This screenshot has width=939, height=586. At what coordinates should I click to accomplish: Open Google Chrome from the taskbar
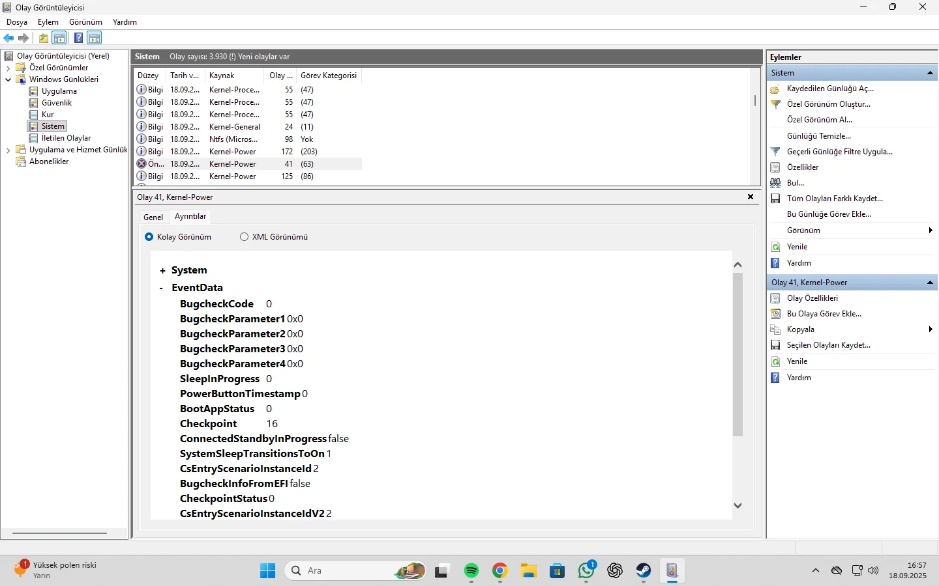click(500, 571)
